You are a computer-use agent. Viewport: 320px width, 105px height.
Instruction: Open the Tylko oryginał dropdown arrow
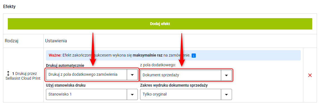pos(226,94)
